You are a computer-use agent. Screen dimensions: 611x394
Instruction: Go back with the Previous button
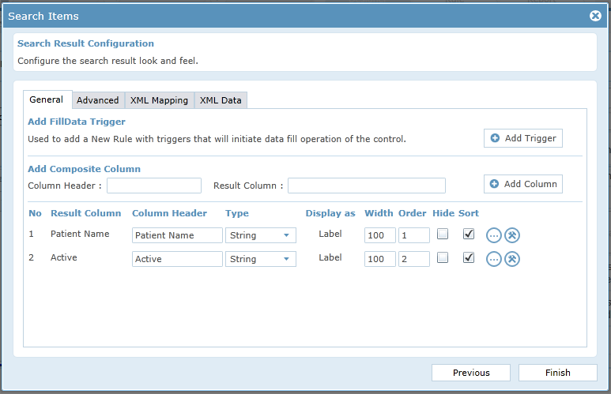[471, 373]
